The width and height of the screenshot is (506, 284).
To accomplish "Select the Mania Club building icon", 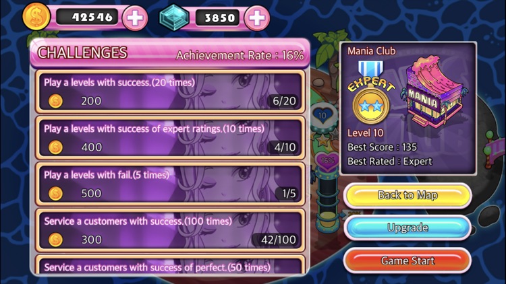I will pos(433,92).
